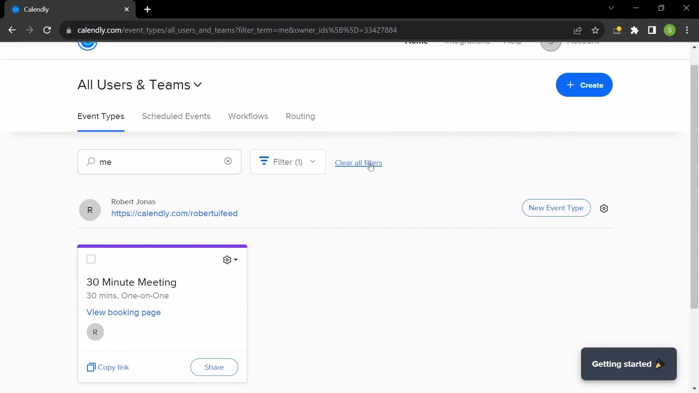
Task: Select the 30 Minute Meeting checkbox
Action: tap(91, 259)
